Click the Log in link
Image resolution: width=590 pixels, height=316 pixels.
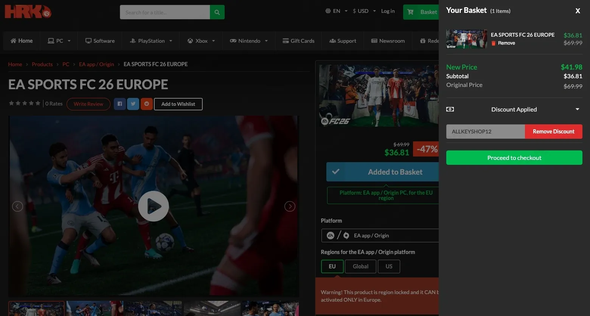click(388, 11)
